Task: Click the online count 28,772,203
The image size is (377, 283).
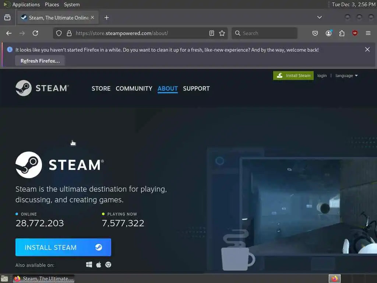Action: [x=40, y=223]
